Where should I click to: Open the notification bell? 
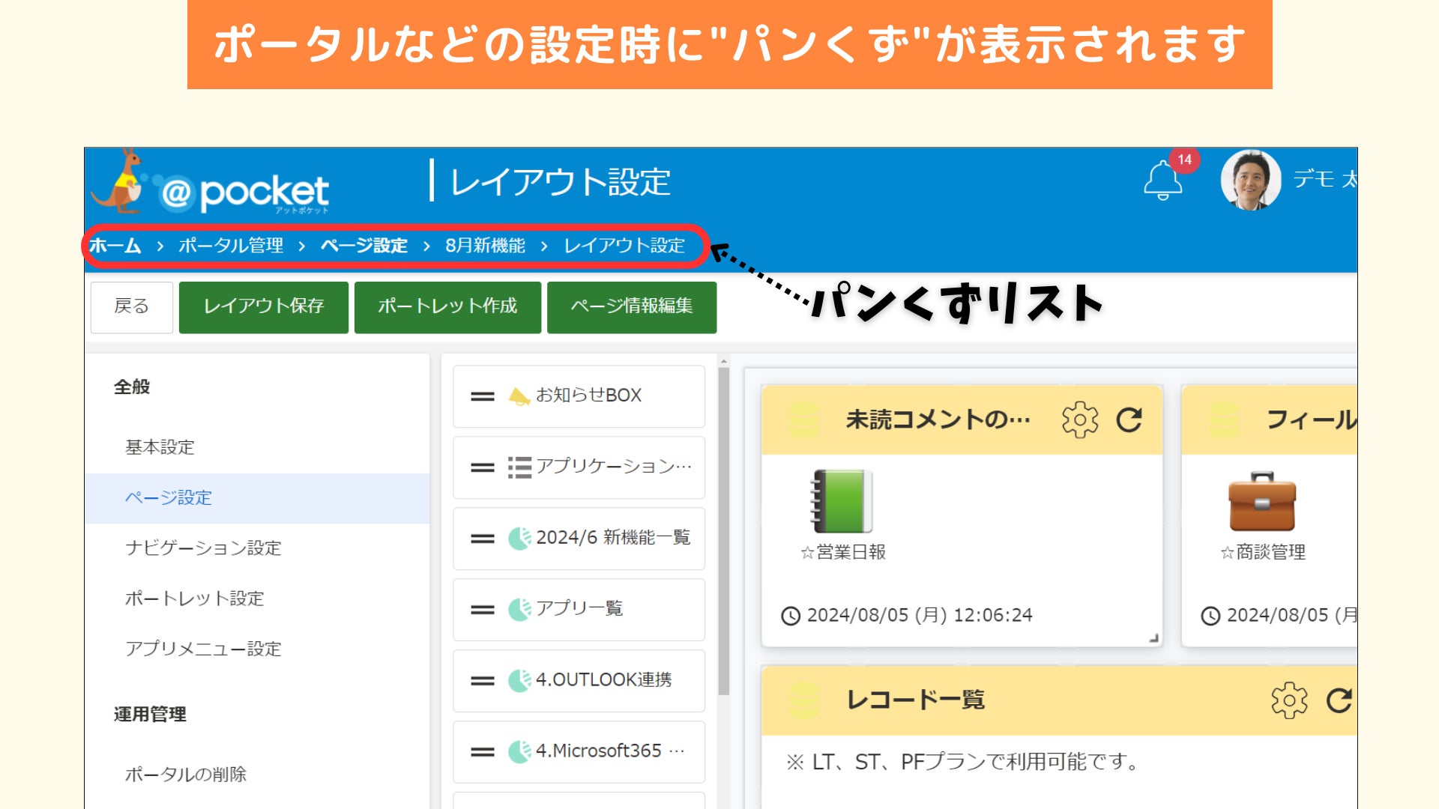point(1162,181)
